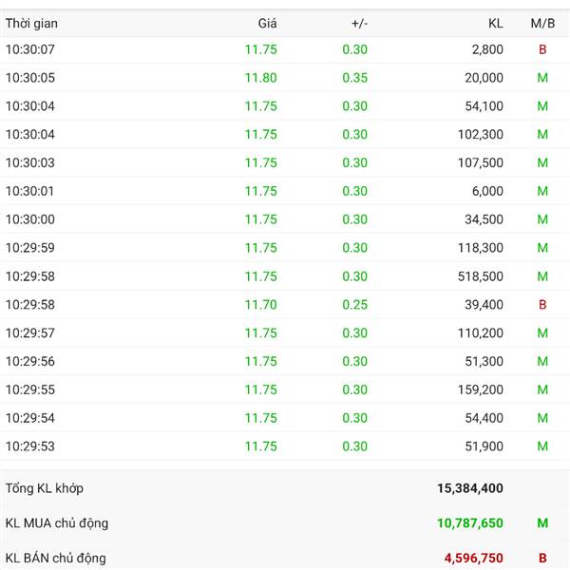The height and width of the screenshot is (570, 570).
Task: Click the 11.70 price value
Action: pos(261,305)
